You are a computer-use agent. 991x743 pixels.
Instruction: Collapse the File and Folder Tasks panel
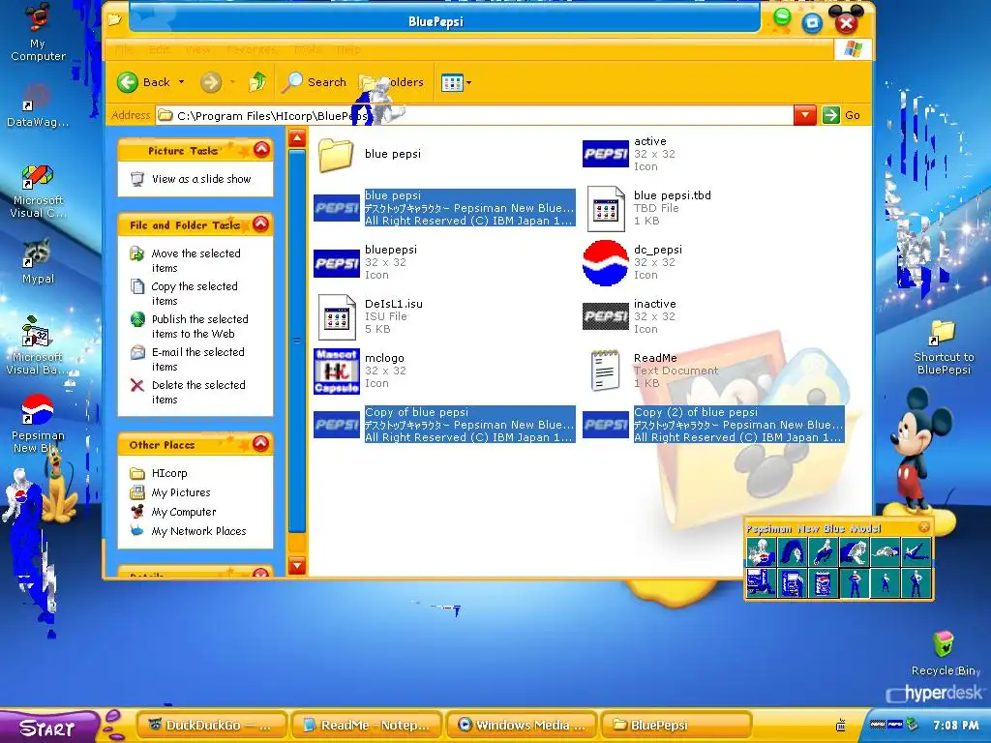(261, 223)
